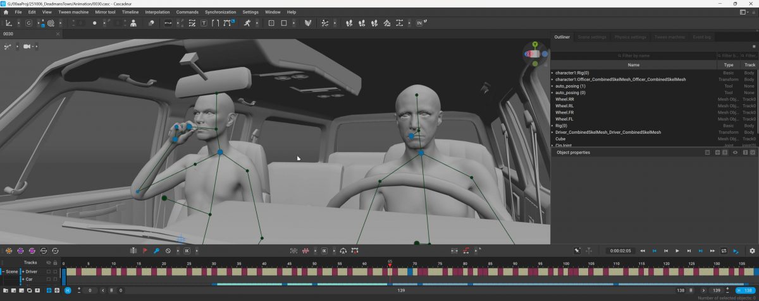Viewport: 759px width, 301px height.
Task: Open the File menu
Action: pyautogui.click(x=18, y=12)
